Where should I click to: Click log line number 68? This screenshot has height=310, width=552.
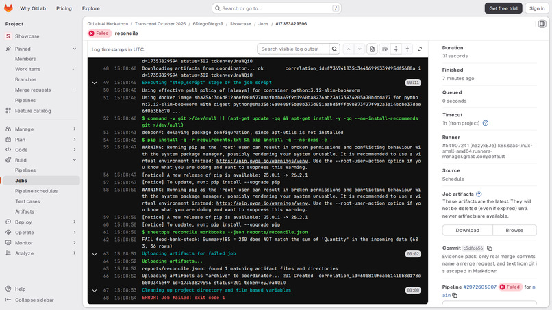[106, 298]
